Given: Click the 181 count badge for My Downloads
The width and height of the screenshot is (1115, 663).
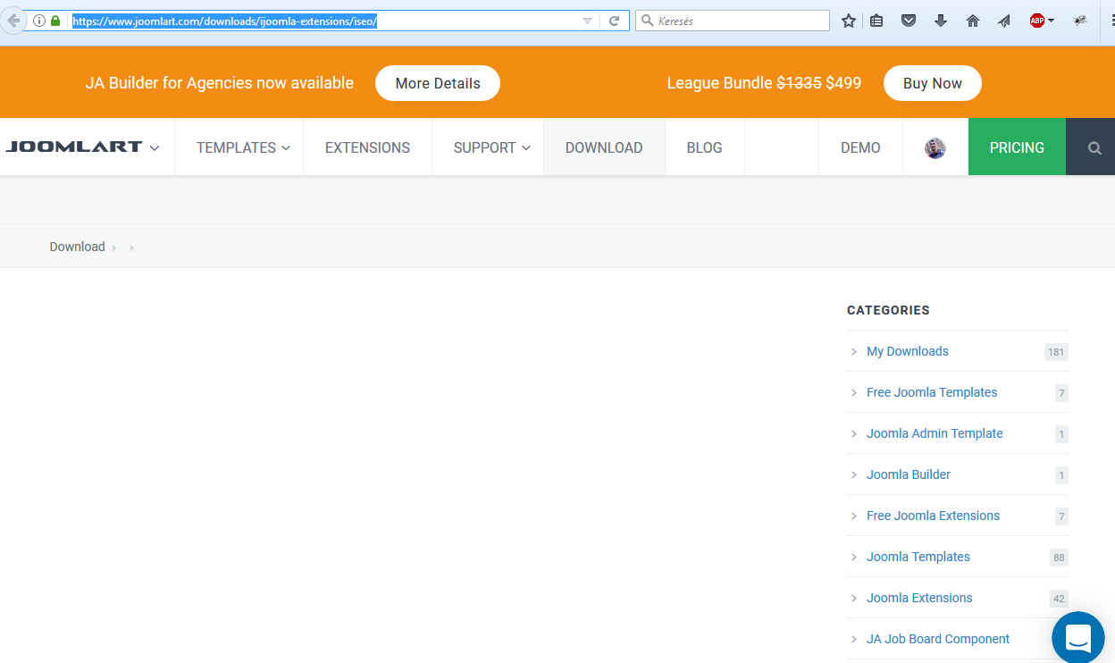Looking at the screenshot, I should (1056, 352).
